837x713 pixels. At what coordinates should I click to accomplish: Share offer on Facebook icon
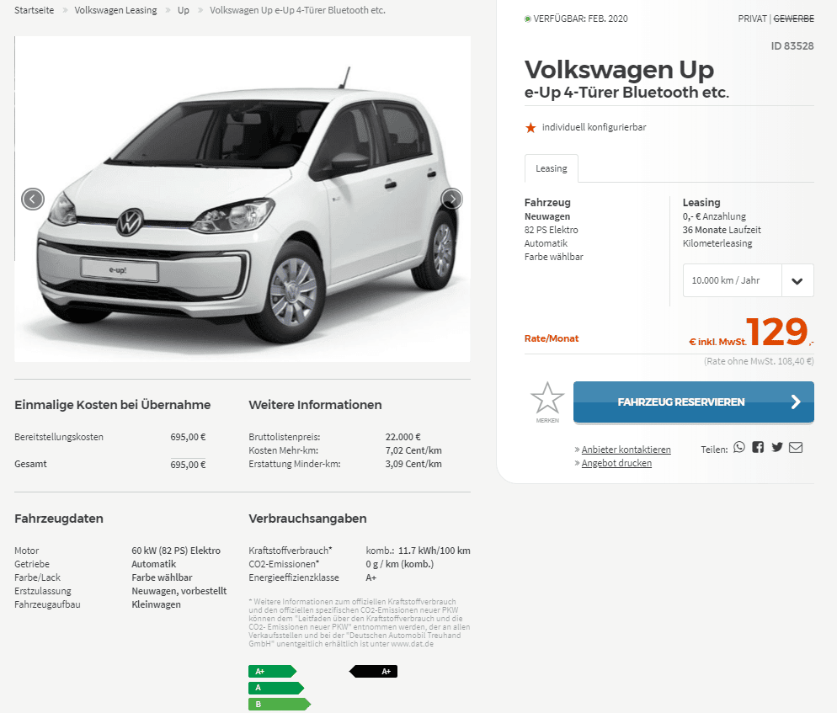point(758,447)
